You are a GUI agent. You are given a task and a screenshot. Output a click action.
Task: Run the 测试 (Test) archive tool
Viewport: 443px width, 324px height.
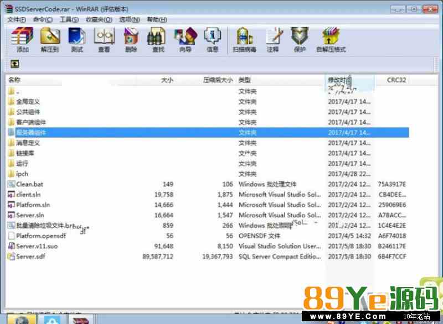77,40
